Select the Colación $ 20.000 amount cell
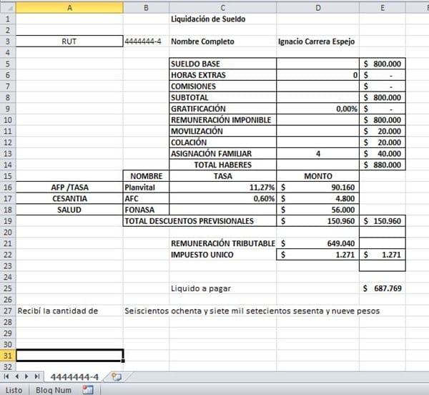 (383, 142)
